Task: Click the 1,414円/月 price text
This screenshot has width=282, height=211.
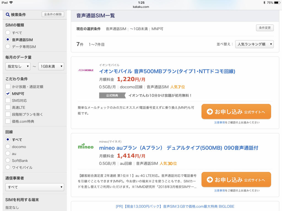Action: pyautogui.click(x=131, y=156)
